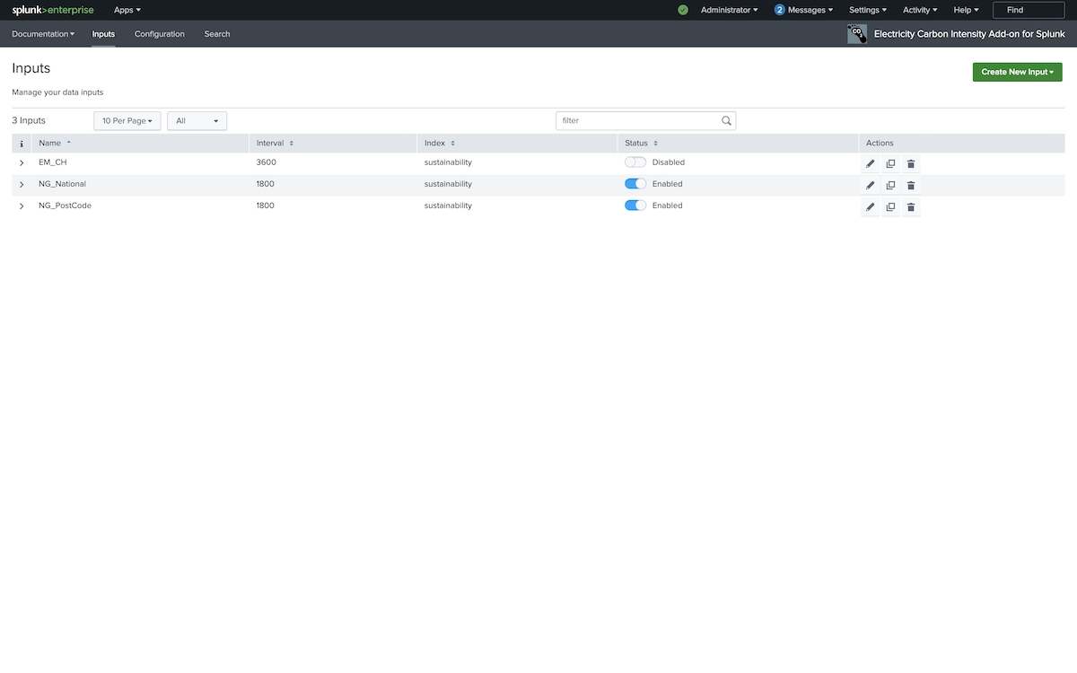Delete the NG_PostCode input via trash icon
The width and height of the screenshot is (1077, 673).
911,206
